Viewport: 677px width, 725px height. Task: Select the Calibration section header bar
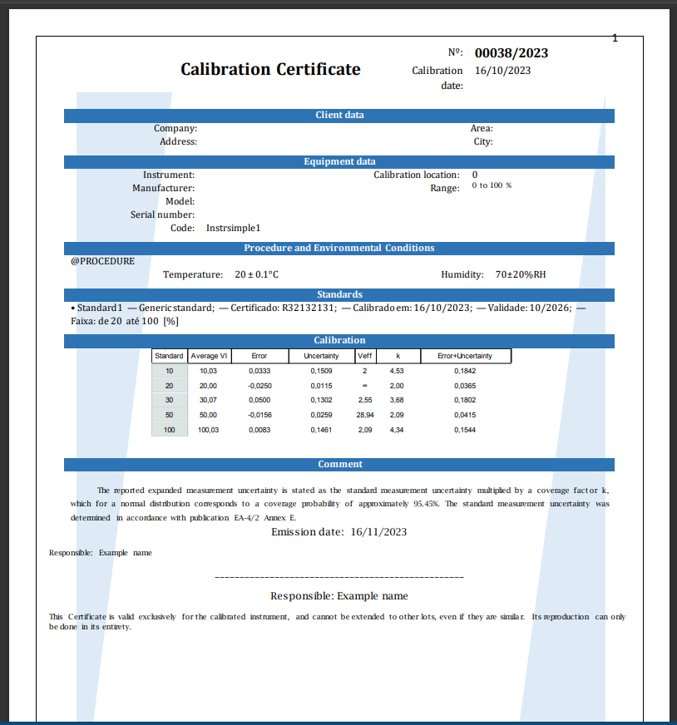point(338,341)
